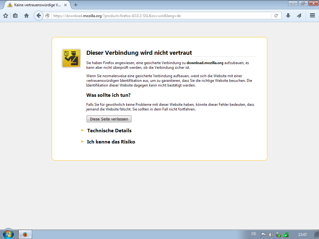Click the URL address bar
319x239 pixels.
point(162,16)
